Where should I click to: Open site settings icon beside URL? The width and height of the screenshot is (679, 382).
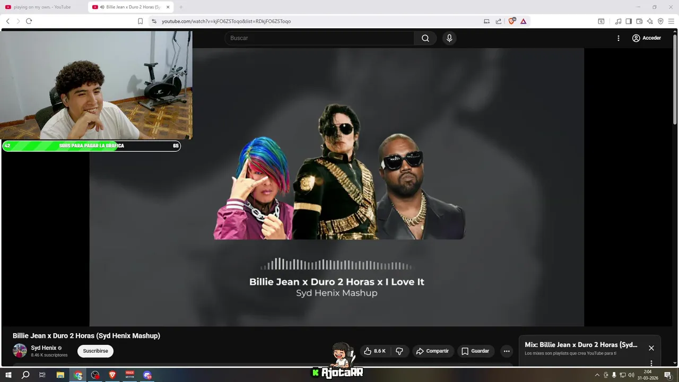click(x=154, y=21)
